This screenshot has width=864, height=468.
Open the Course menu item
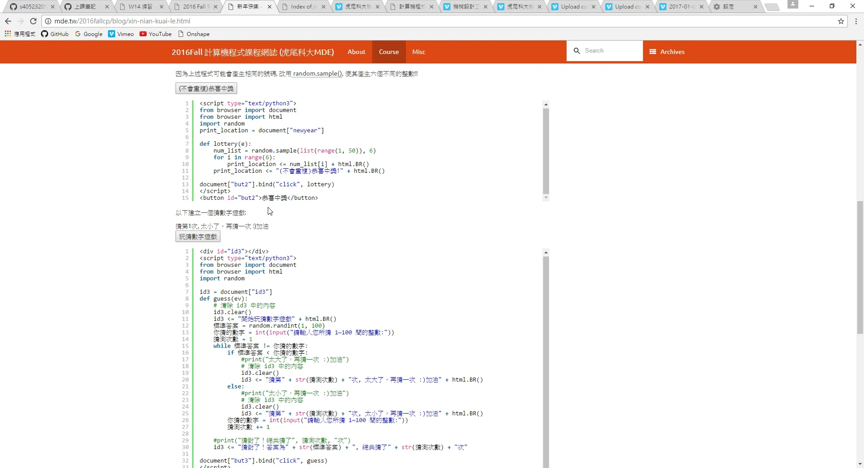click(389, 52)
